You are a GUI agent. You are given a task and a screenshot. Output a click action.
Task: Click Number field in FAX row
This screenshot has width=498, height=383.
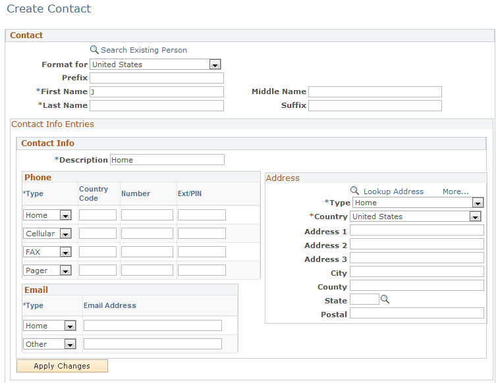(x=147, y=251)
